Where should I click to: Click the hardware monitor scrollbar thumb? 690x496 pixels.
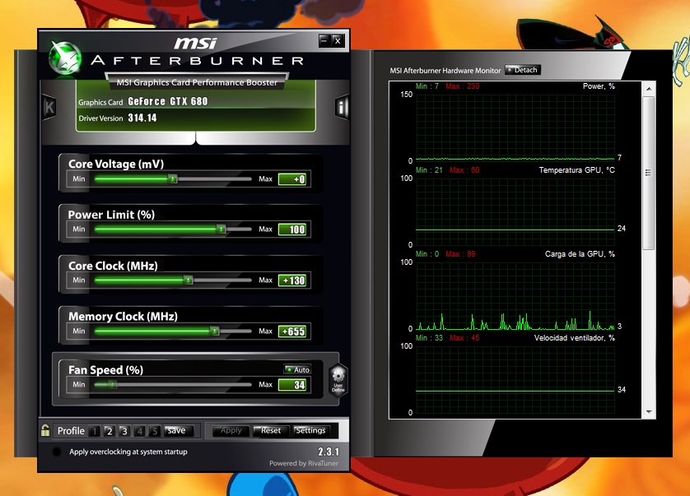(x=648, y=173)
